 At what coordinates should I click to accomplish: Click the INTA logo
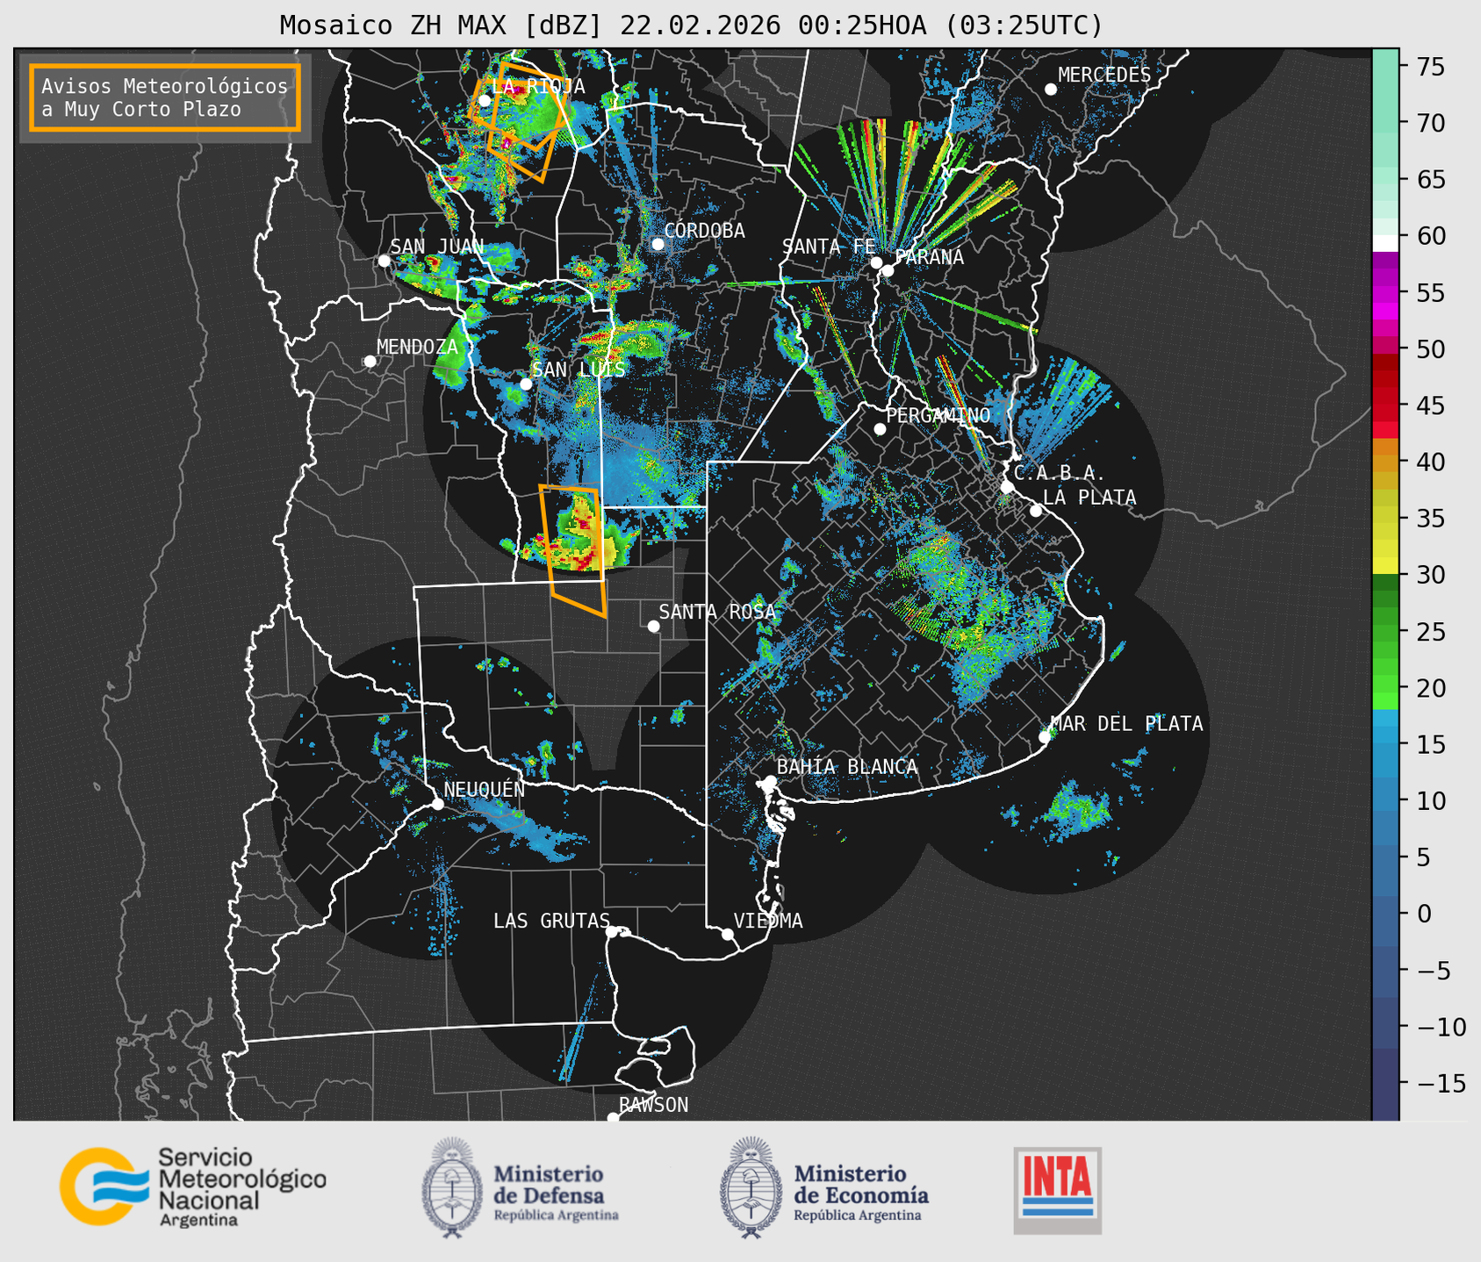click(1058, 1190)
